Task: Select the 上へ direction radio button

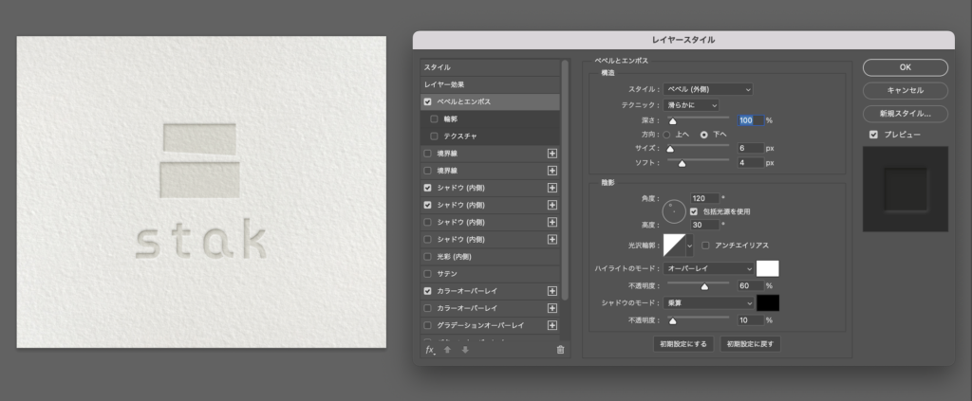Action: pyautogui.click(x=666, y=135)
